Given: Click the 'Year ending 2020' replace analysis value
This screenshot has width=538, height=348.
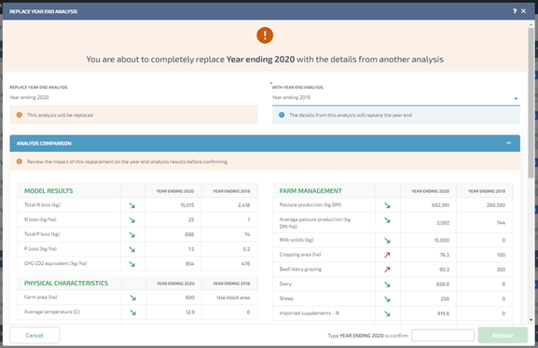Looking at the screenshot, I should coord(29,97).
